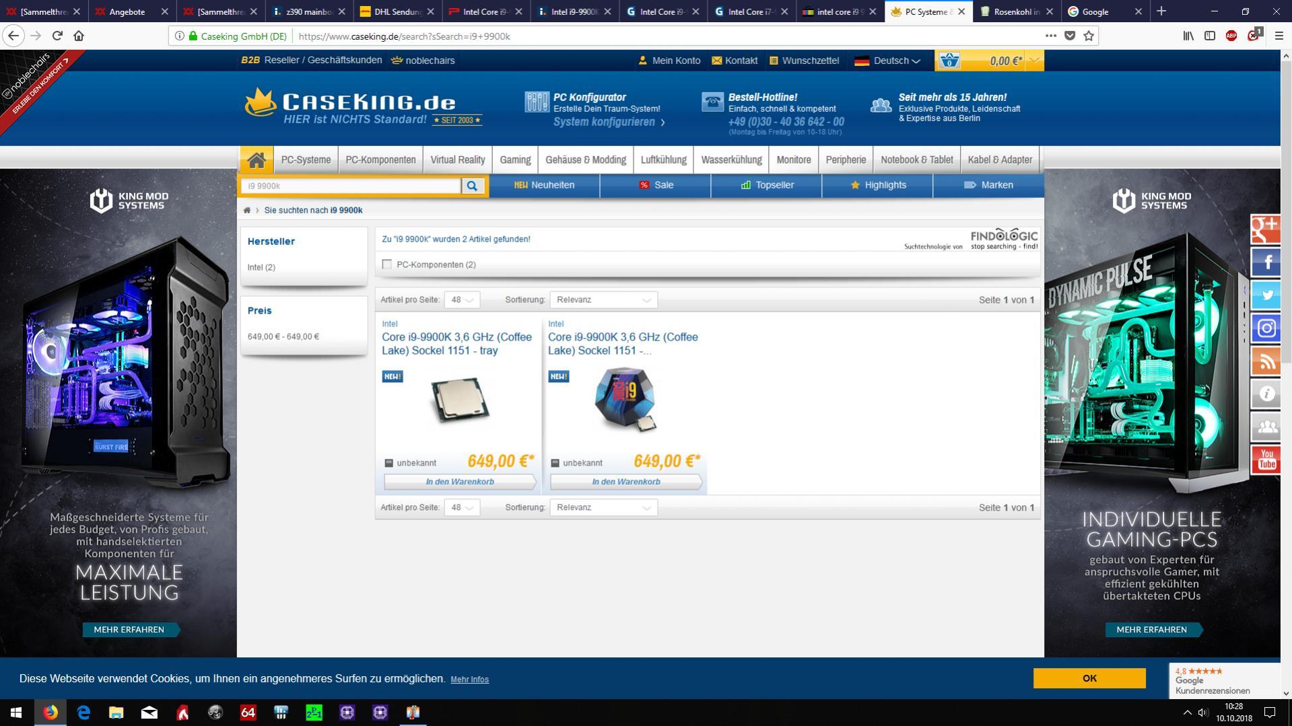Open Mein Konto link
Screen dimensions: 1292x726
tap(669, 61)
